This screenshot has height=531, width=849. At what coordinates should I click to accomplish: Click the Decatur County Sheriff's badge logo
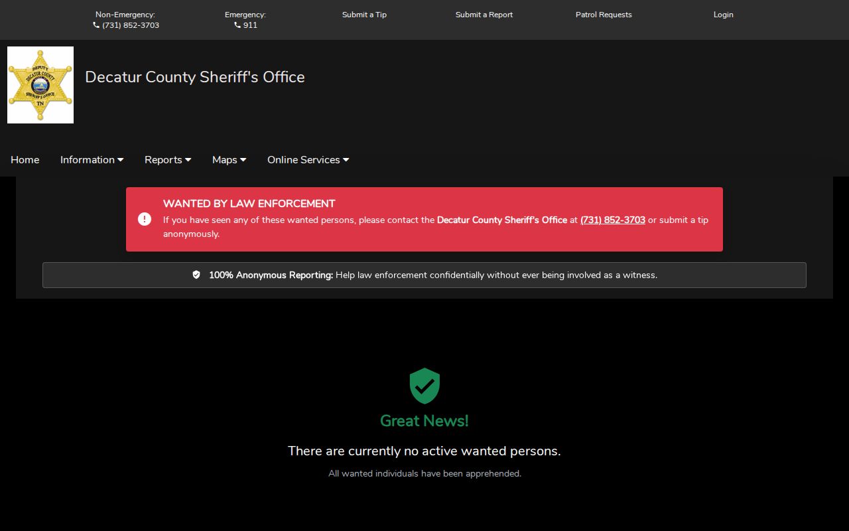pos(40,85)
